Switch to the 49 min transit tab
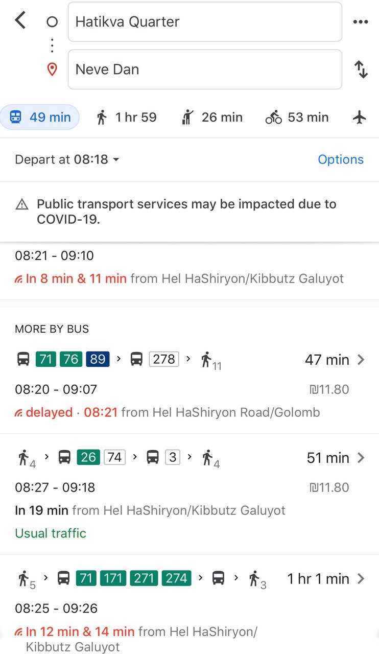 point(40,118)
